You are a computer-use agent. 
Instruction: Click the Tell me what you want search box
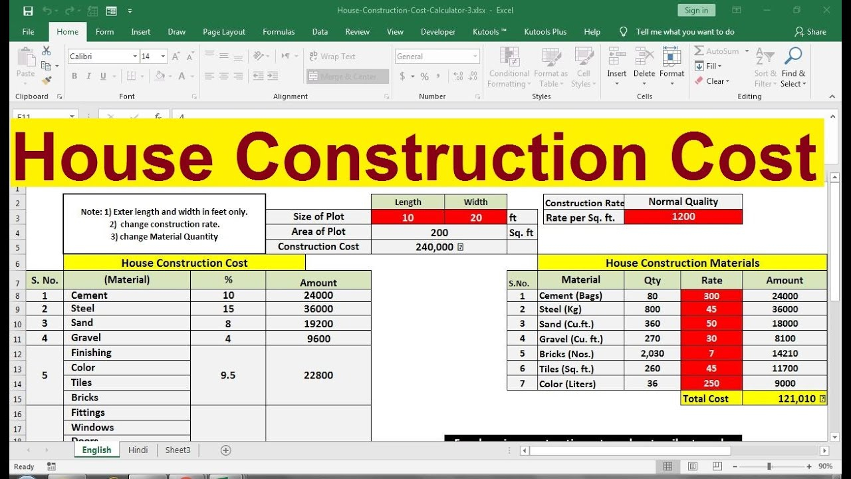coord(685,32)
